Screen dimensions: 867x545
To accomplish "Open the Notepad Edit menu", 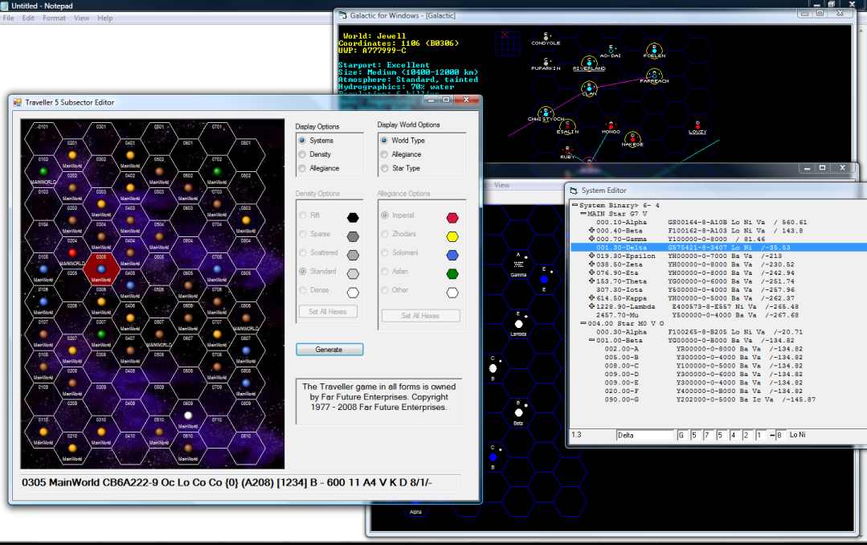I will point(28,18).
